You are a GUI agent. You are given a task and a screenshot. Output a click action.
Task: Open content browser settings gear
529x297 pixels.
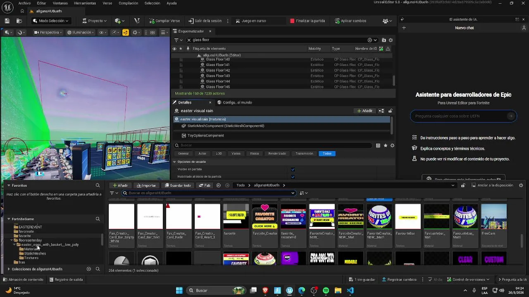click(521, 185)
